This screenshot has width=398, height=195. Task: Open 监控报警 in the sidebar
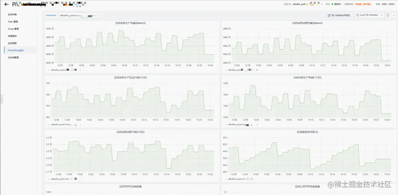(12, 43)
